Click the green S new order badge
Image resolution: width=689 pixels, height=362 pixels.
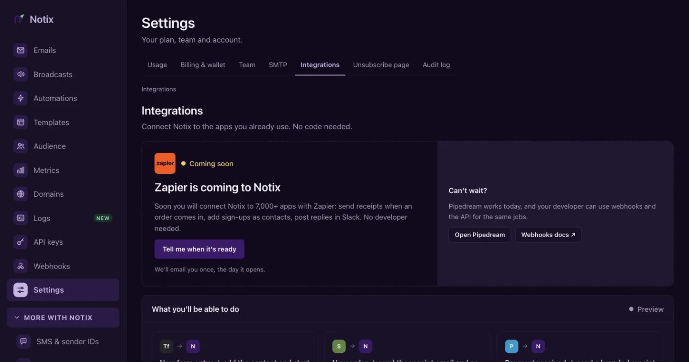click(339, 346)
